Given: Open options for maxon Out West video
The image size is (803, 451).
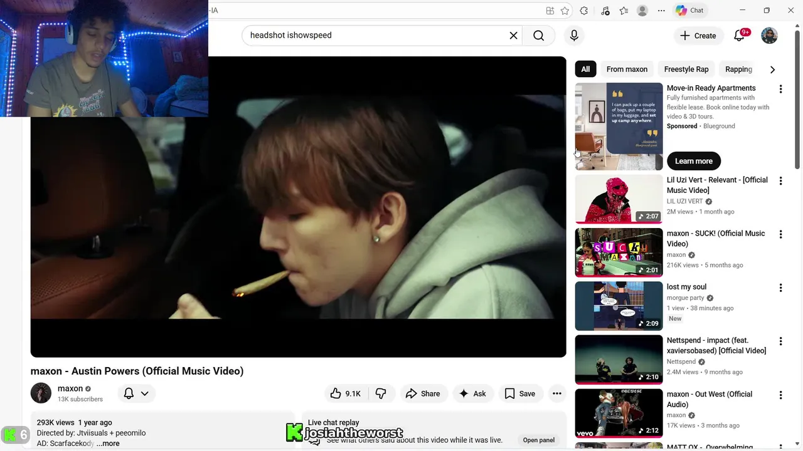Looking at the screenshot, I should tap(780, 395).
